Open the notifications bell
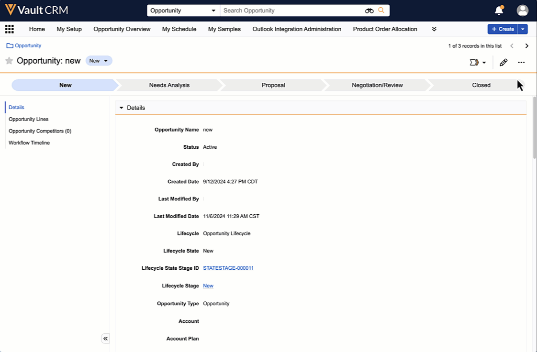This screenshot has height=352, width=537. tap(499, 11)
